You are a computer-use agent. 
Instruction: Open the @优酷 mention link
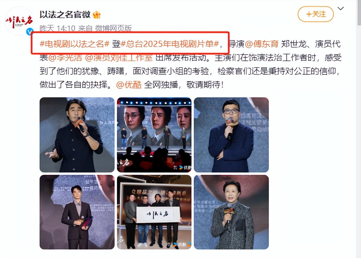point(129,85)
